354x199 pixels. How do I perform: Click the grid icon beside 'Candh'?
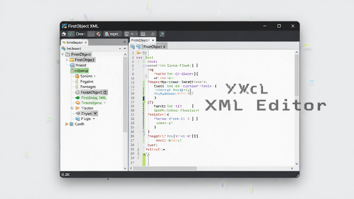[x=71, y=124]
